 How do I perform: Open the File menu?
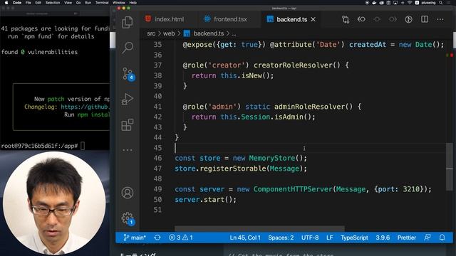pyautogui.click(x=28, y=3)
